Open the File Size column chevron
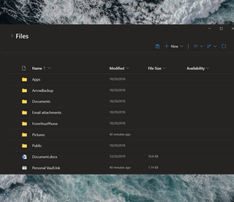234x202 pixels. point(164,68)
